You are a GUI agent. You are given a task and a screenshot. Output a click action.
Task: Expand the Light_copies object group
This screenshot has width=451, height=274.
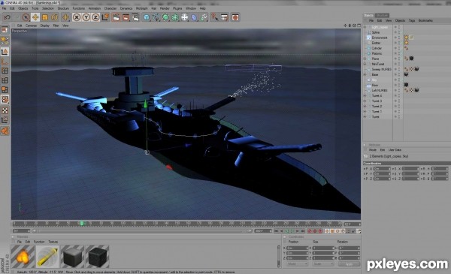coord(365,27)
